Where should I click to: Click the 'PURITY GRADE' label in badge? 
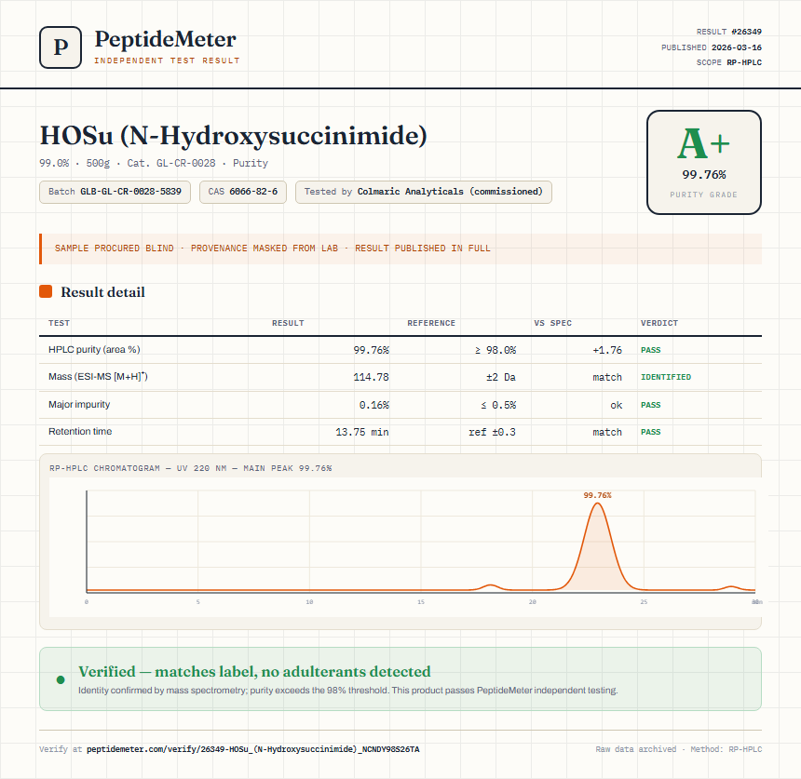point(704,195)
